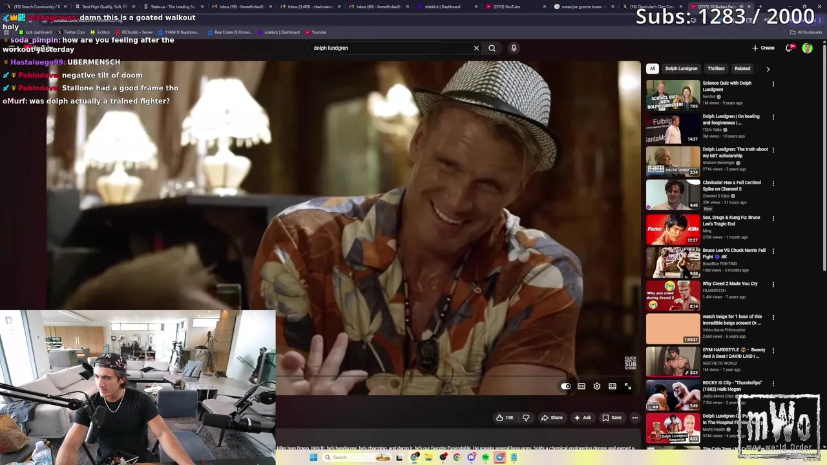This screenshot has height=465, width=827.
Task: Open Windows Start menu
Action: tap(313, 457)
